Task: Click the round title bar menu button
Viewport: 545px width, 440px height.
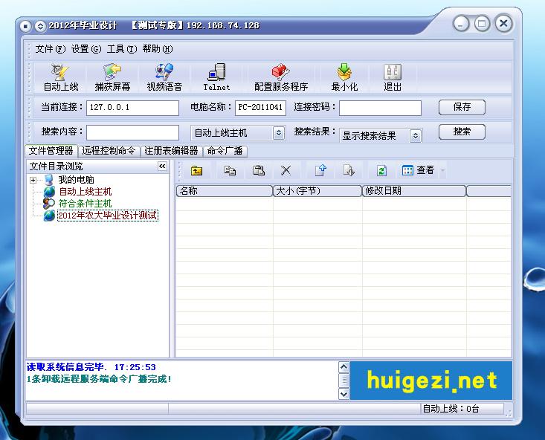Action: click(x=25, y=26)
